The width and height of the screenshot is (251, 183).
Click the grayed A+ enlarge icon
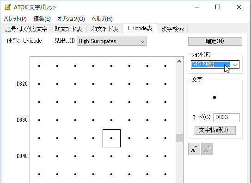click(207, 149)
